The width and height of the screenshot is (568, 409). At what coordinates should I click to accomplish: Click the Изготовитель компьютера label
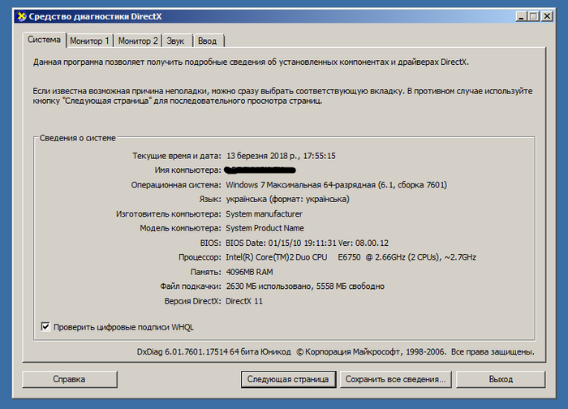click(x=169, y=214)
